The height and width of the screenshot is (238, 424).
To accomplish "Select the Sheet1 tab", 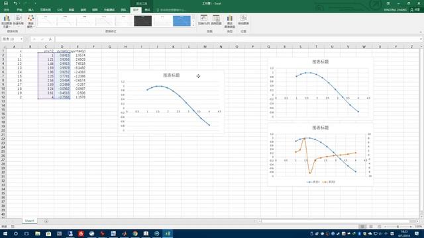I will (x=29, y=221).
